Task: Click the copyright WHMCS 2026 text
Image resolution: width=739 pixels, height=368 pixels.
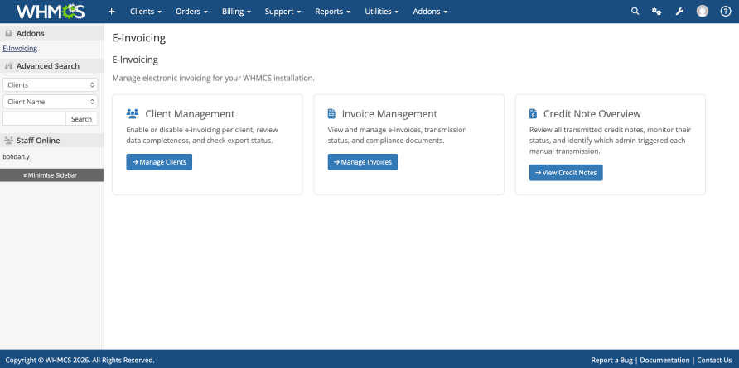Action: pyautogui.click(x=80, y=360)
